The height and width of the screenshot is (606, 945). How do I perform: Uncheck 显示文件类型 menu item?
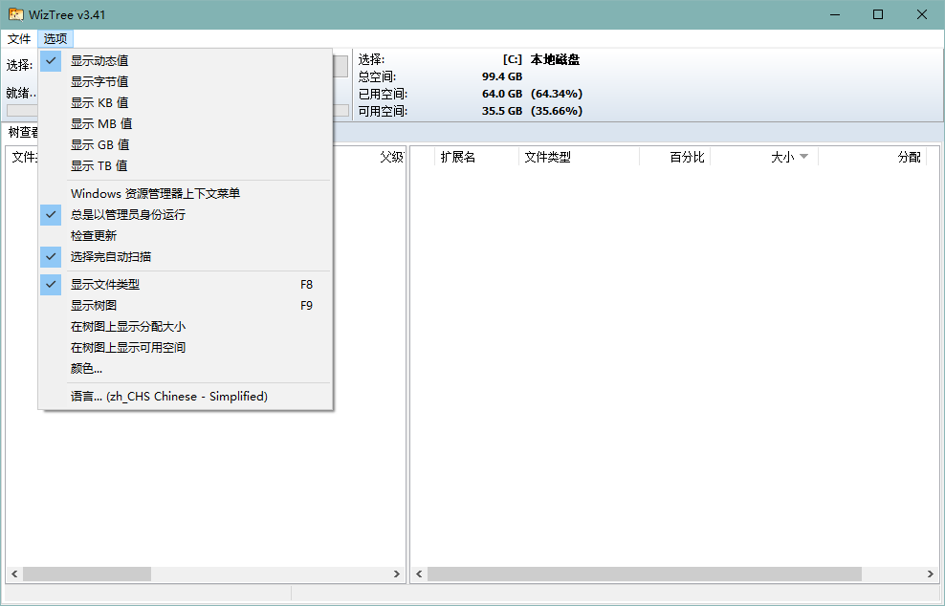(104, 284)
